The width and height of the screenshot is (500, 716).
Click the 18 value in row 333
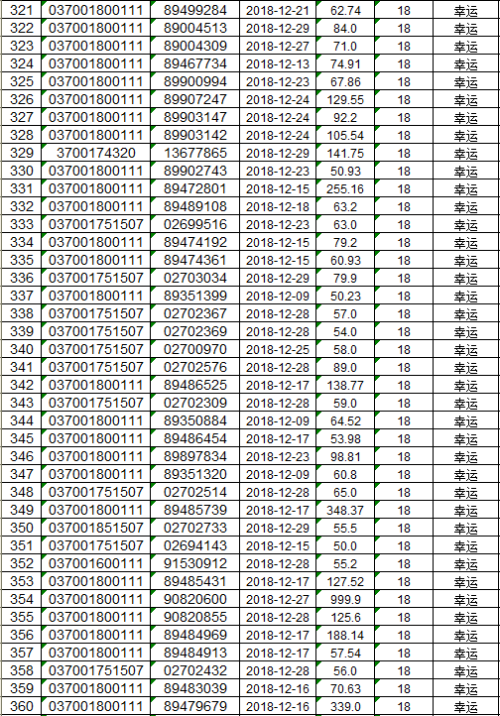pyautogui.click(x=404, y=225)
